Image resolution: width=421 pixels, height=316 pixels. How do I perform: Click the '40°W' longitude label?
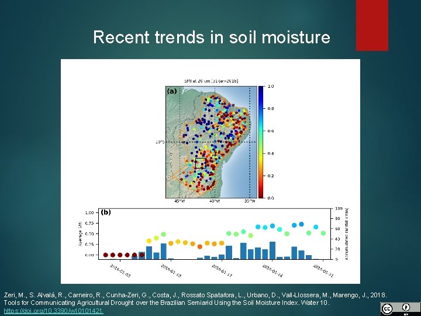215,201
